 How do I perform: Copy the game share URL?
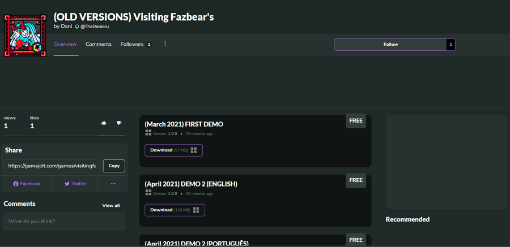click(114, 166)
